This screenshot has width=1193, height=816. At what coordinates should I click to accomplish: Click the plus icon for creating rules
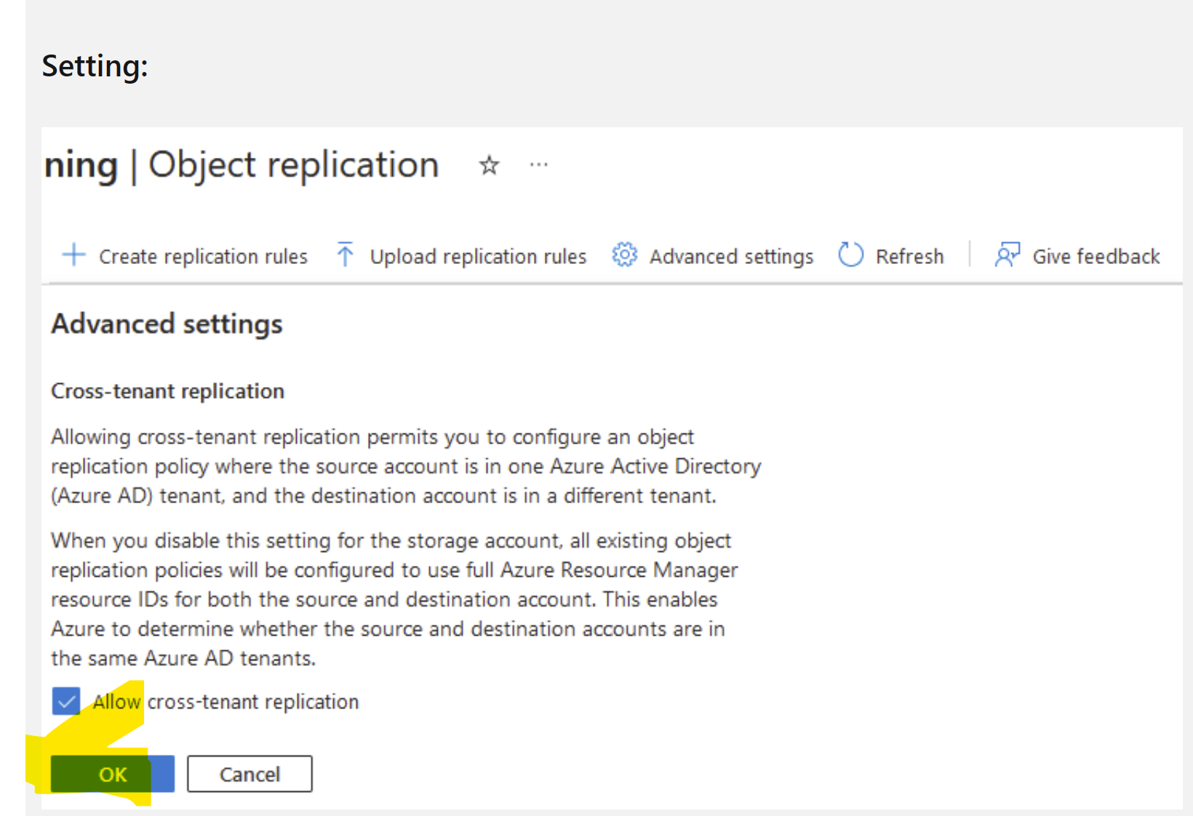[x=73, y=255]
